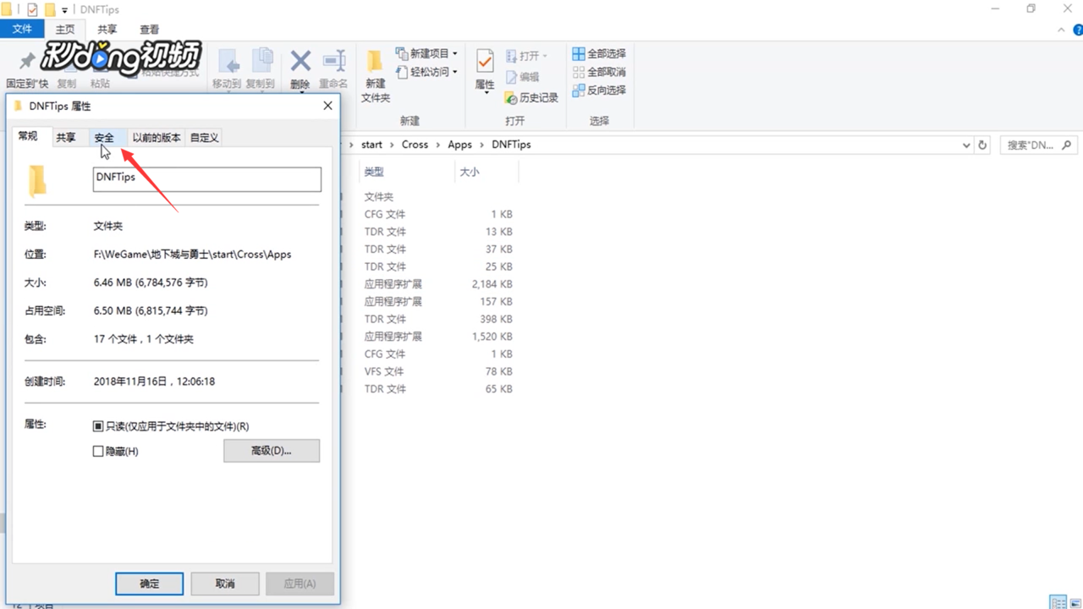Screen dimensions: 1083x609
Task: Click 'start' in the address breadcrumb
Action: point(371,145)
